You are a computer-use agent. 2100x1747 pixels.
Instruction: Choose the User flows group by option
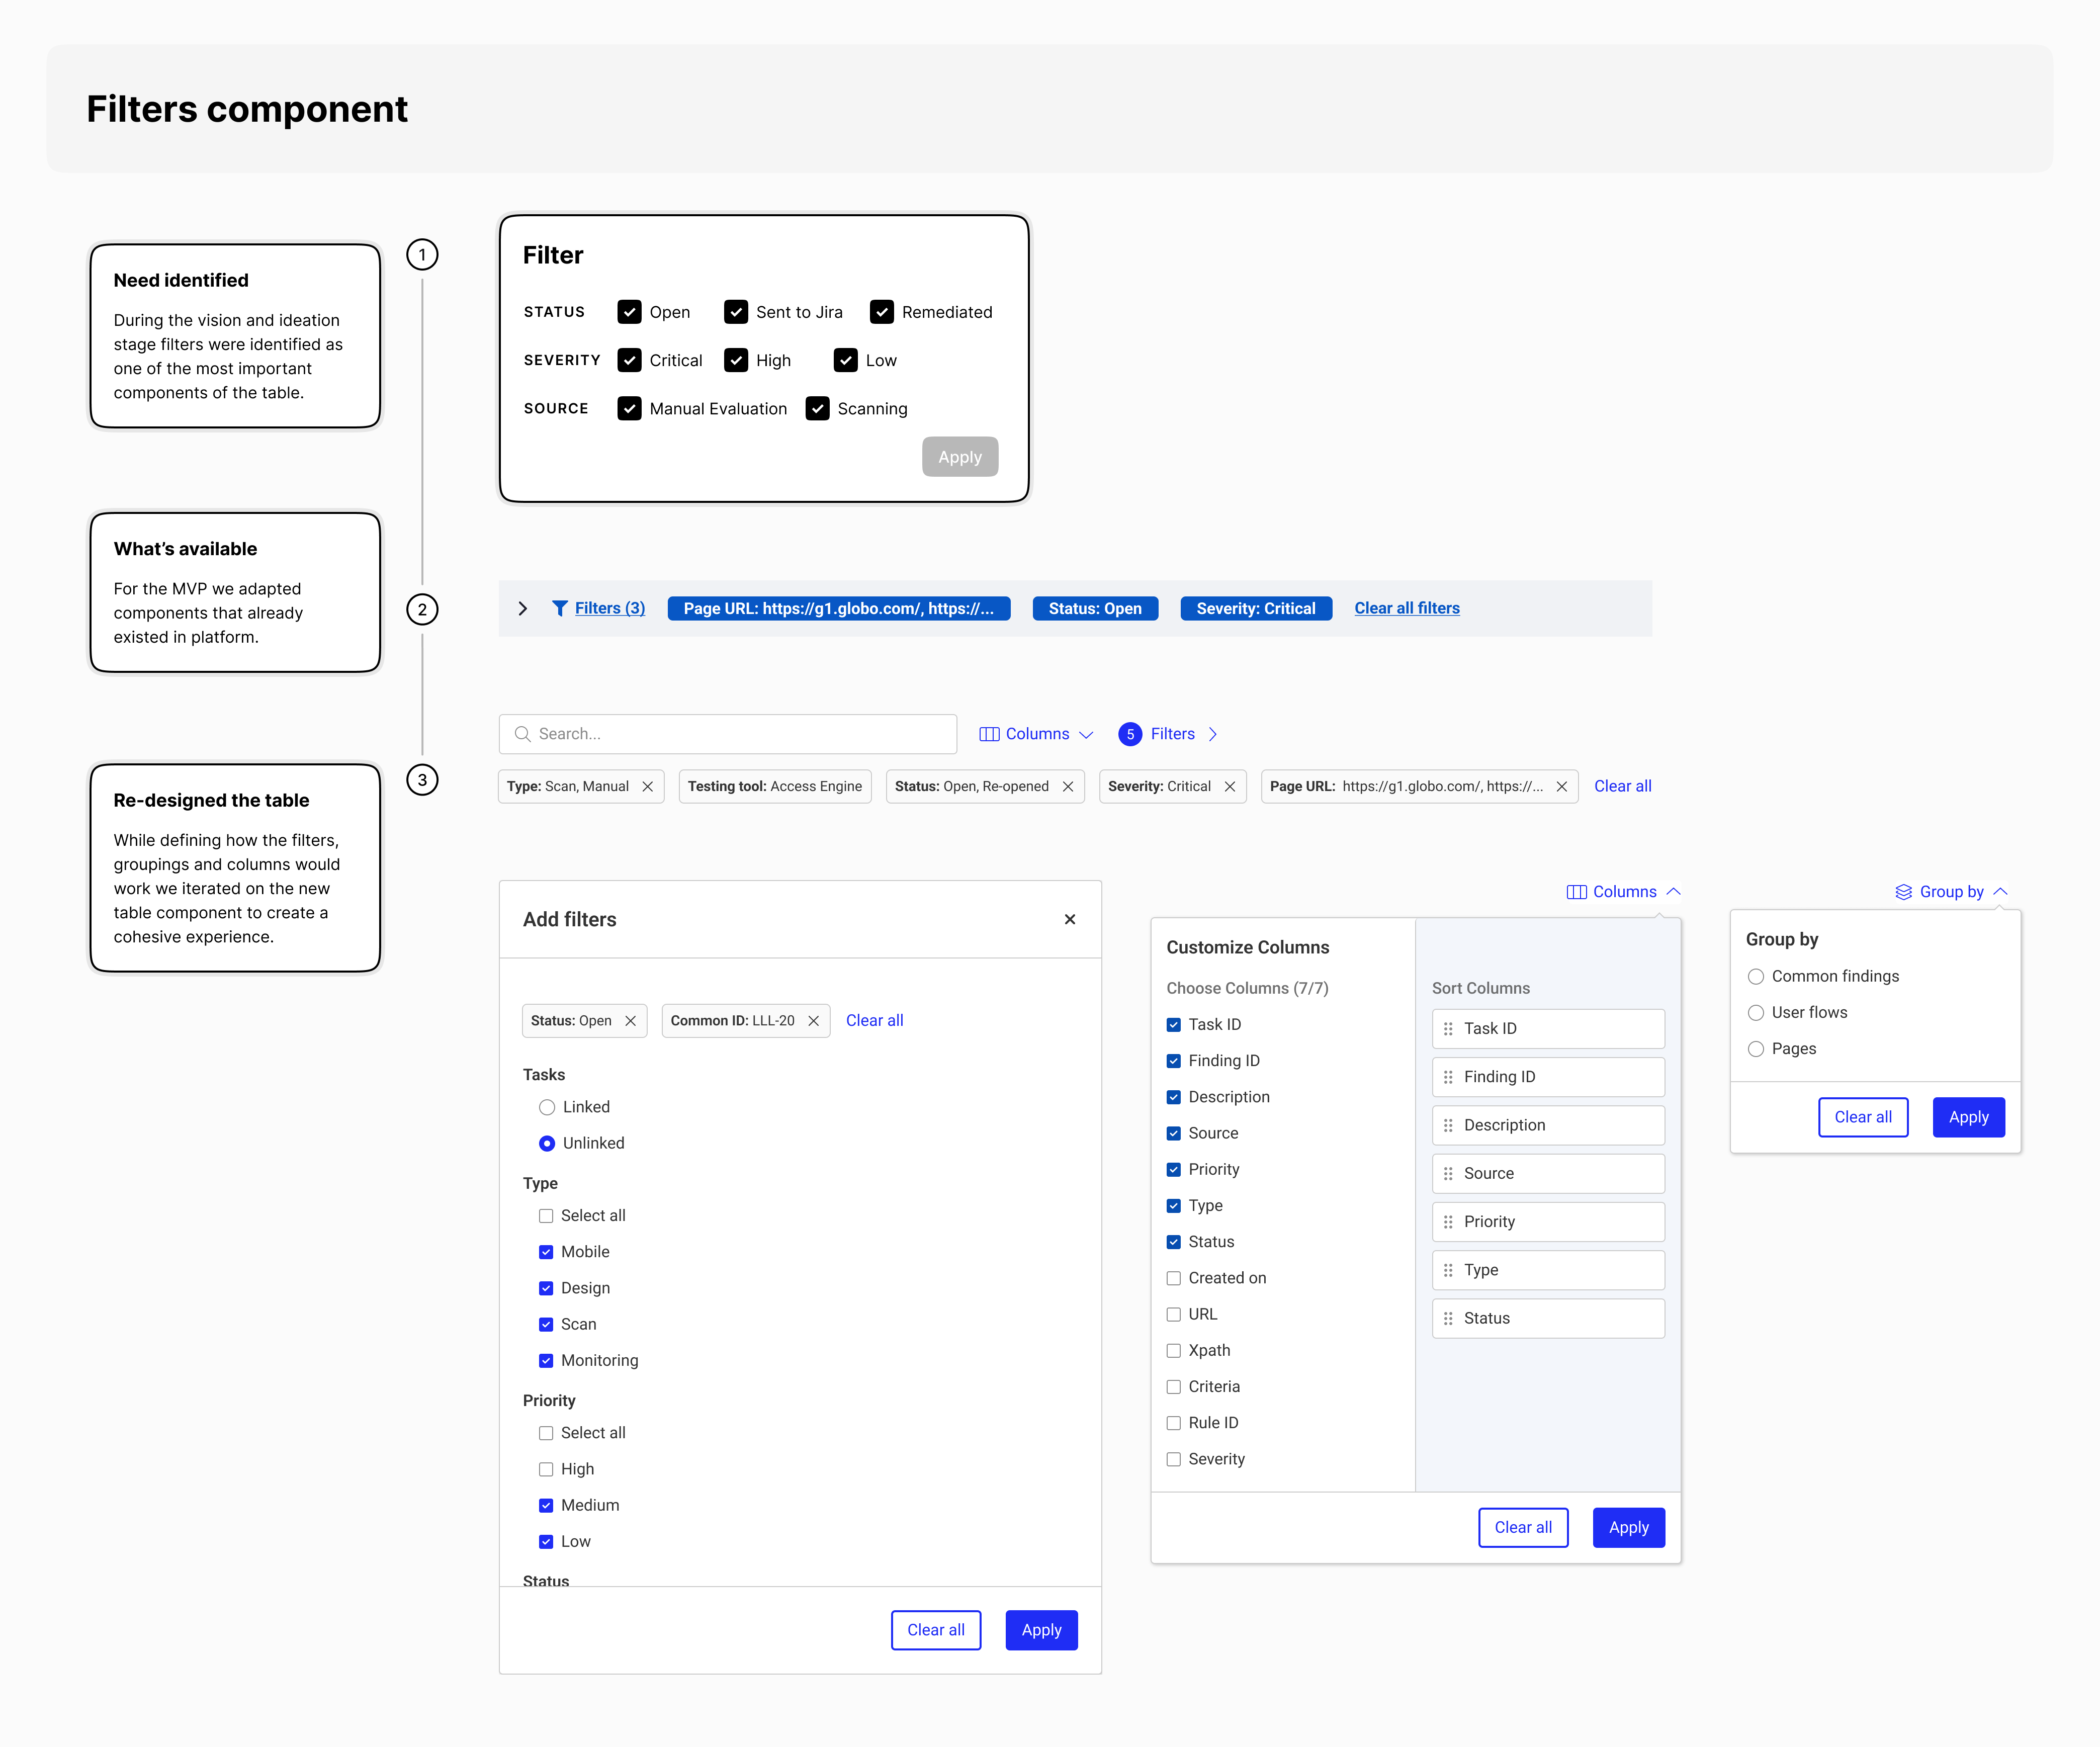point(1756,1012)
